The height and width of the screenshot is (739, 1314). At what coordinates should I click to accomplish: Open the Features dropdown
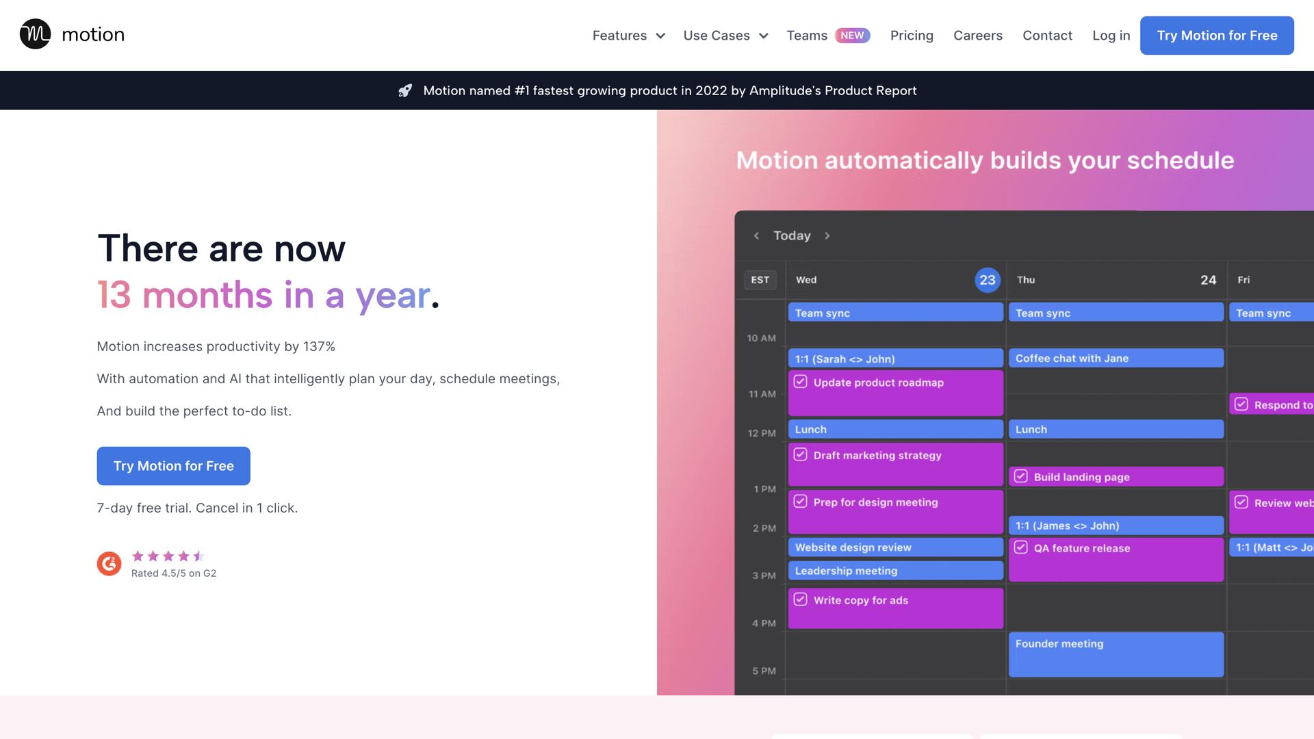click(628, 36)
